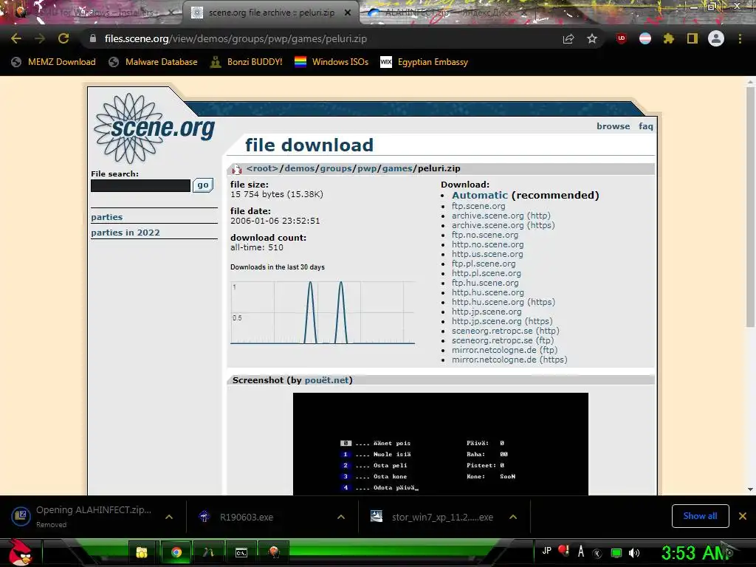Screen dimensions: 756x567
Task: Click the file icon beside <root>
Action: [237, 169]
